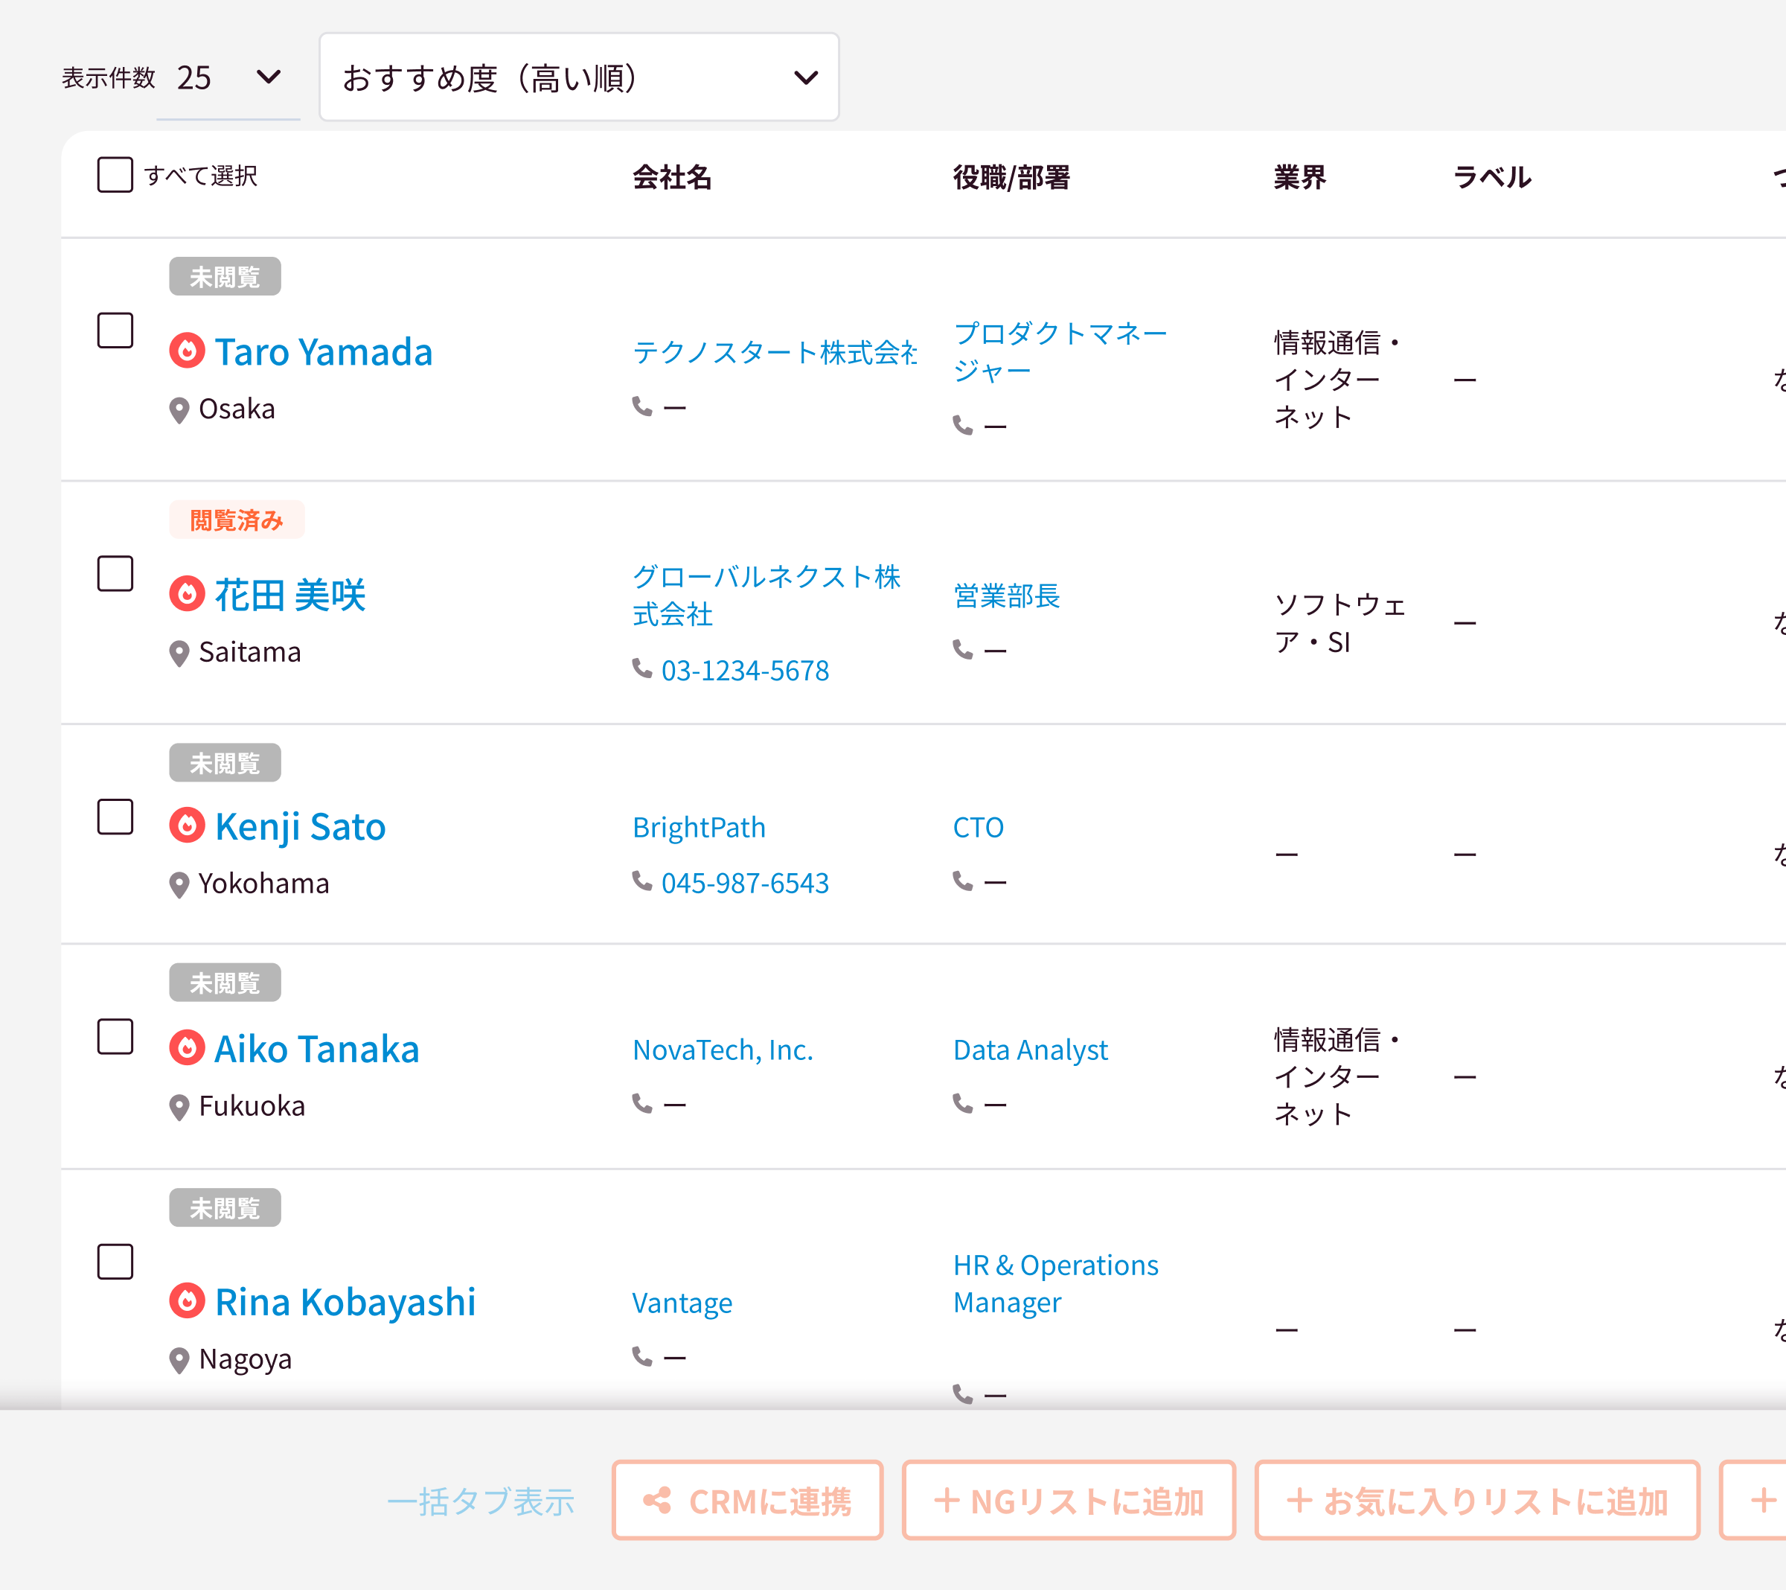Click the location pin next to Fukuoka
Screen dimensions: 1786x1590
[179, 1108]
